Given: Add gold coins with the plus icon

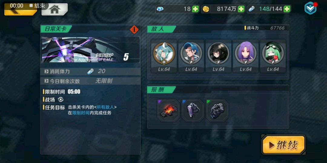Looking at the screenshot, I should click(241, 9).
